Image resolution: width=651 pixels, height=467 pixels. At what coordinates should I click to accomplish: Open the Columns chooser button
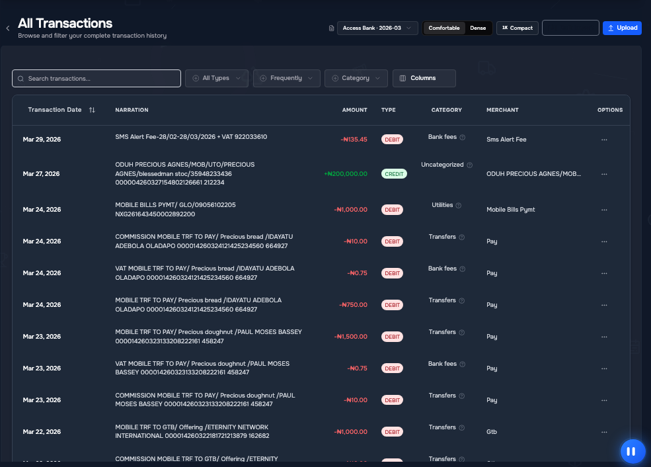click(x=424, y=78)
